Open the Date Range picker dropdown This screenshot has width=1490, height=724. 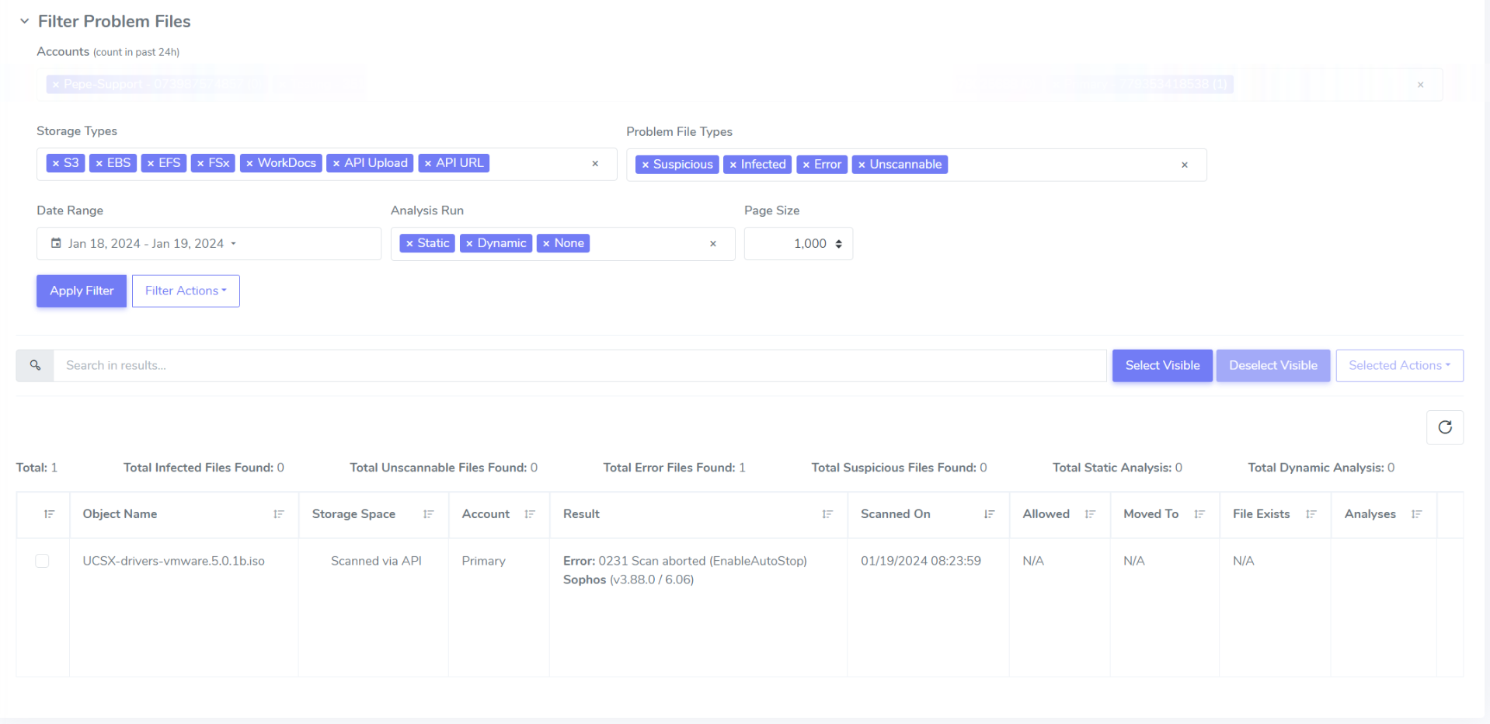(235, 243)
